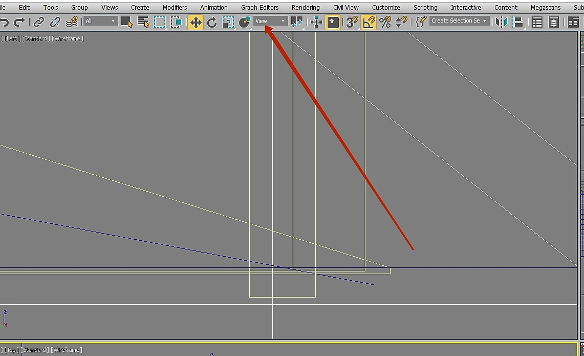The image size is (584, 356).
Task: Toggle Angle Snap button
Action: pyautogui.click(x=369, y=23)
